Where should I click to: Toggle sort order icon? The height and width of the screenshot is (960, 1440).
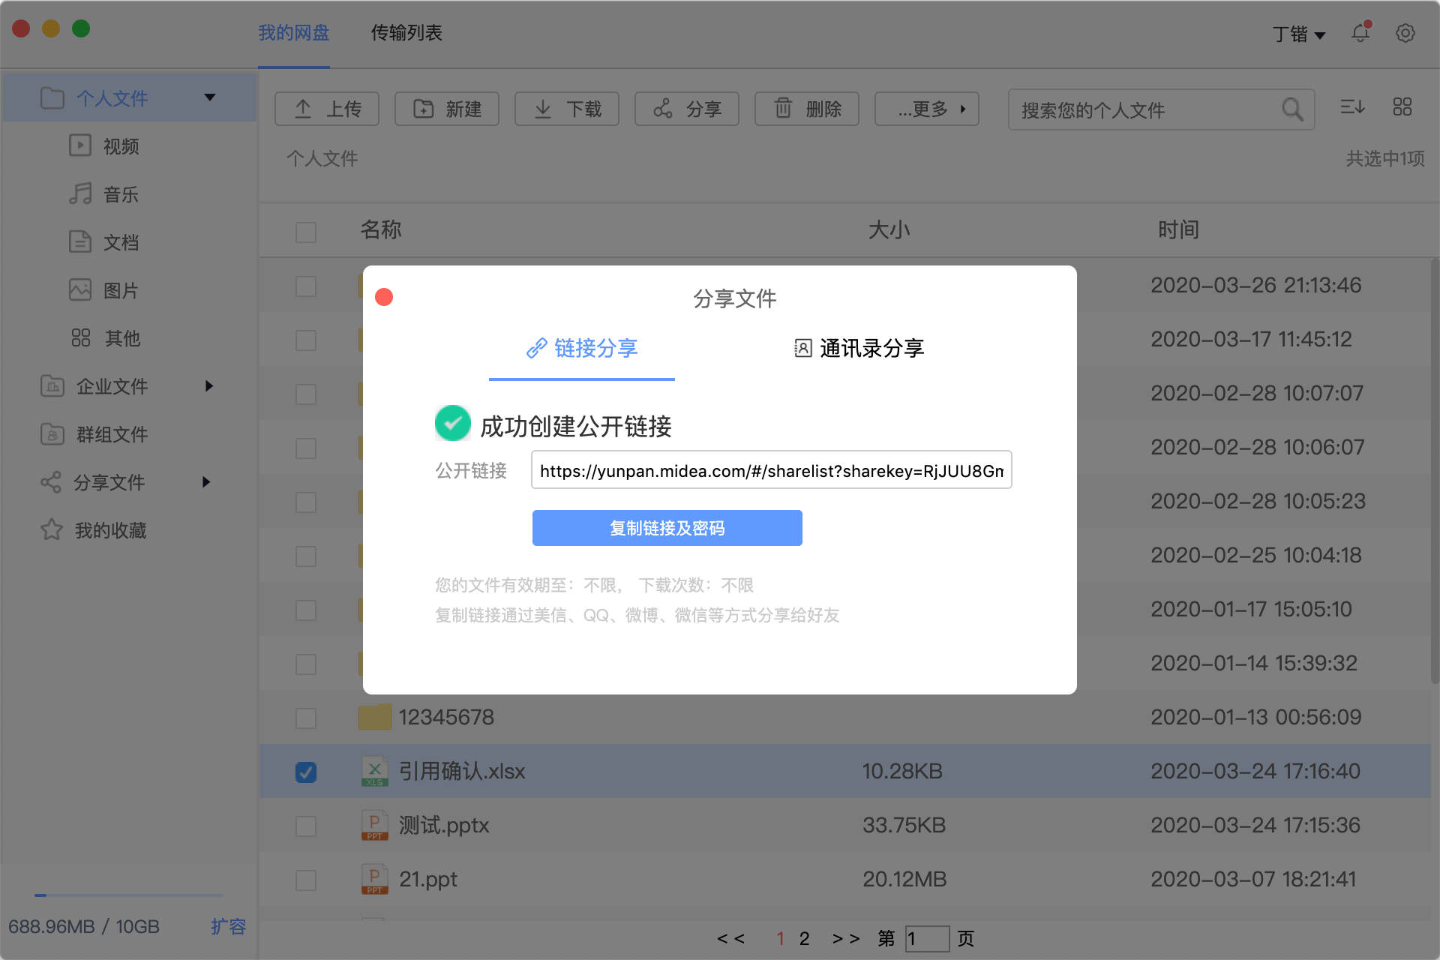tap(1352, 107)
